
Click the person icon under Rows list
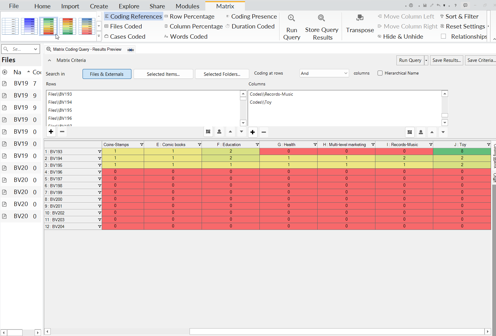click(x=219, y=132)
